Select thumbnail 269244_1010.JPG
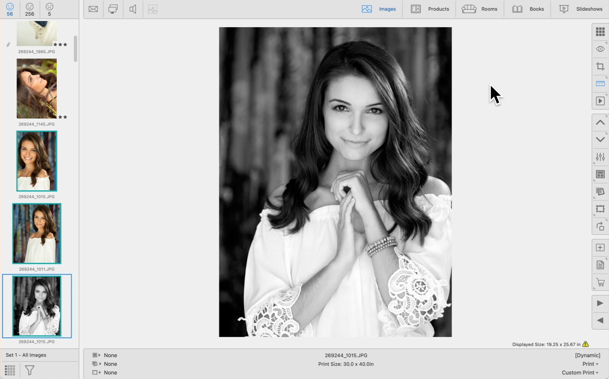This screenshot has height=379, width=609. point(37,161)
